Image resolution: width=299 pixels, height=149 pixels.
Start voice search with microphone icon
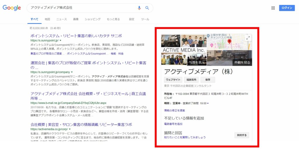click(139, 8)
